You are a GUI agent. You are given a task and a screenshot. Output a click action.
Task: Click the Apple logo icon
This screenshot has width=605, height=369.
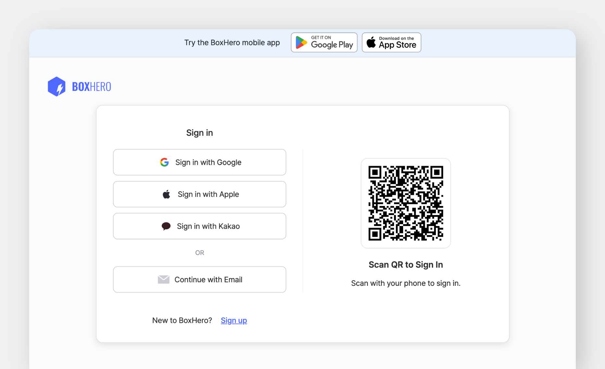[166, 194]
